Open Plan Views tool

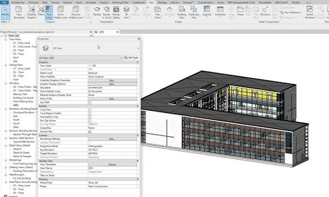click(x=157, y=12)
